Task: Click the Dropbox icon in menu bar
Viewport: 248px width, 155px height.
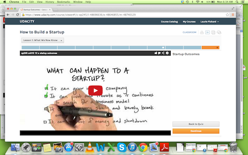Action: click(x=183, y=2)
